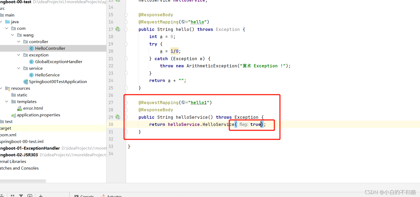Switch to the Actuator tab
The image size is (420, 197).
click(x=111, y=196)
